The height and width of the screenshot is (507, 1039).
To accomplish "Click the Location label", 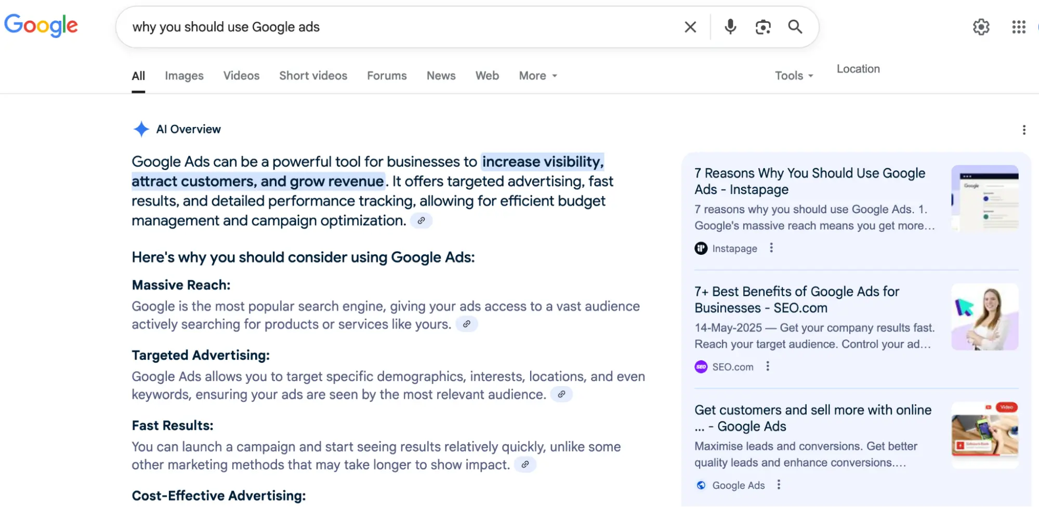I will [x=858, y=69].
